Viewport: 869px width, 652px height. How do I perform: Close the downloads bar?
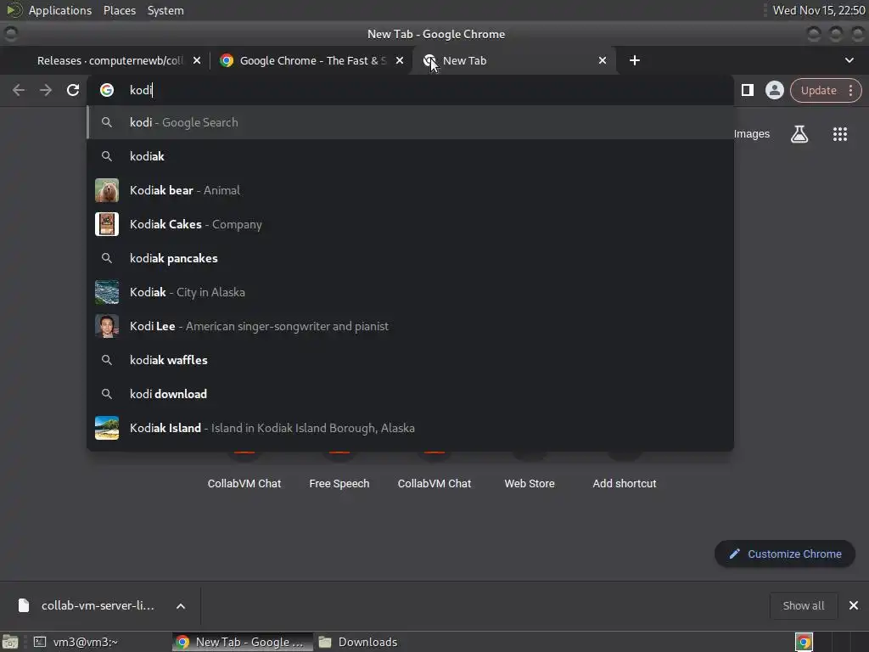point(854,605)
